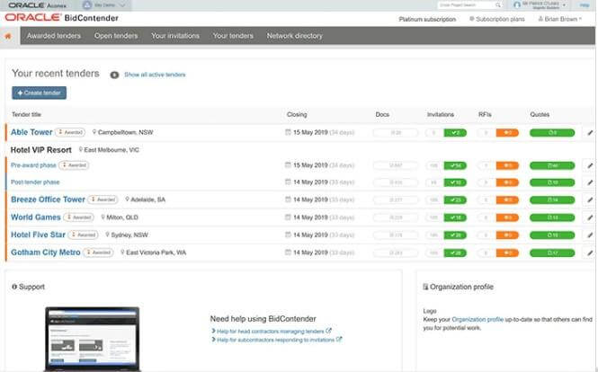Click the location pin beside Adelaide, SA
This screenshot has height=372, width=598.
click(128, 199)
